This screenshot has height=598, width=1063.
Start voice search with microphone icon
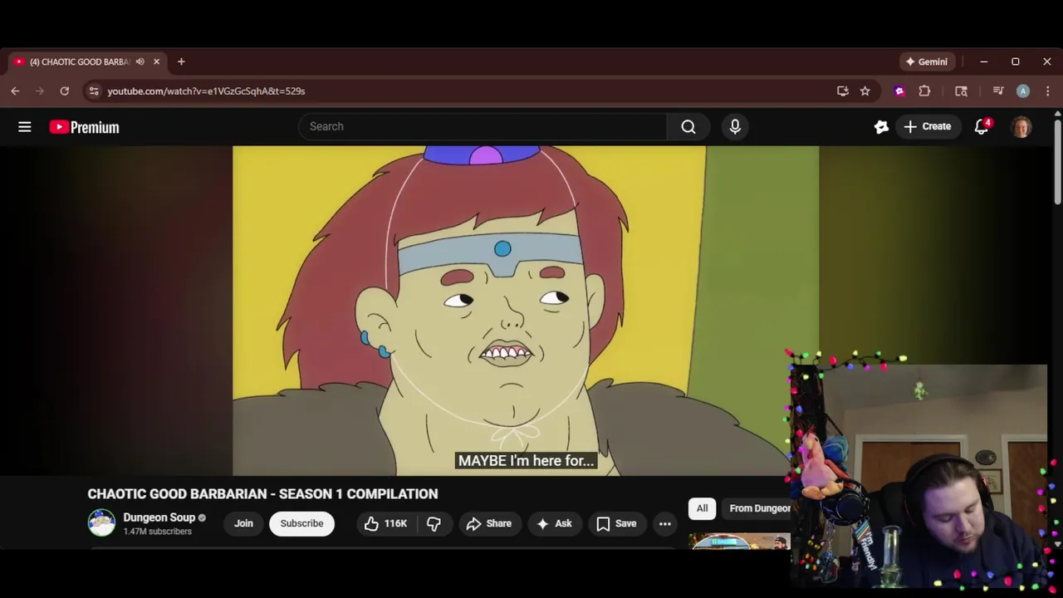735,126
